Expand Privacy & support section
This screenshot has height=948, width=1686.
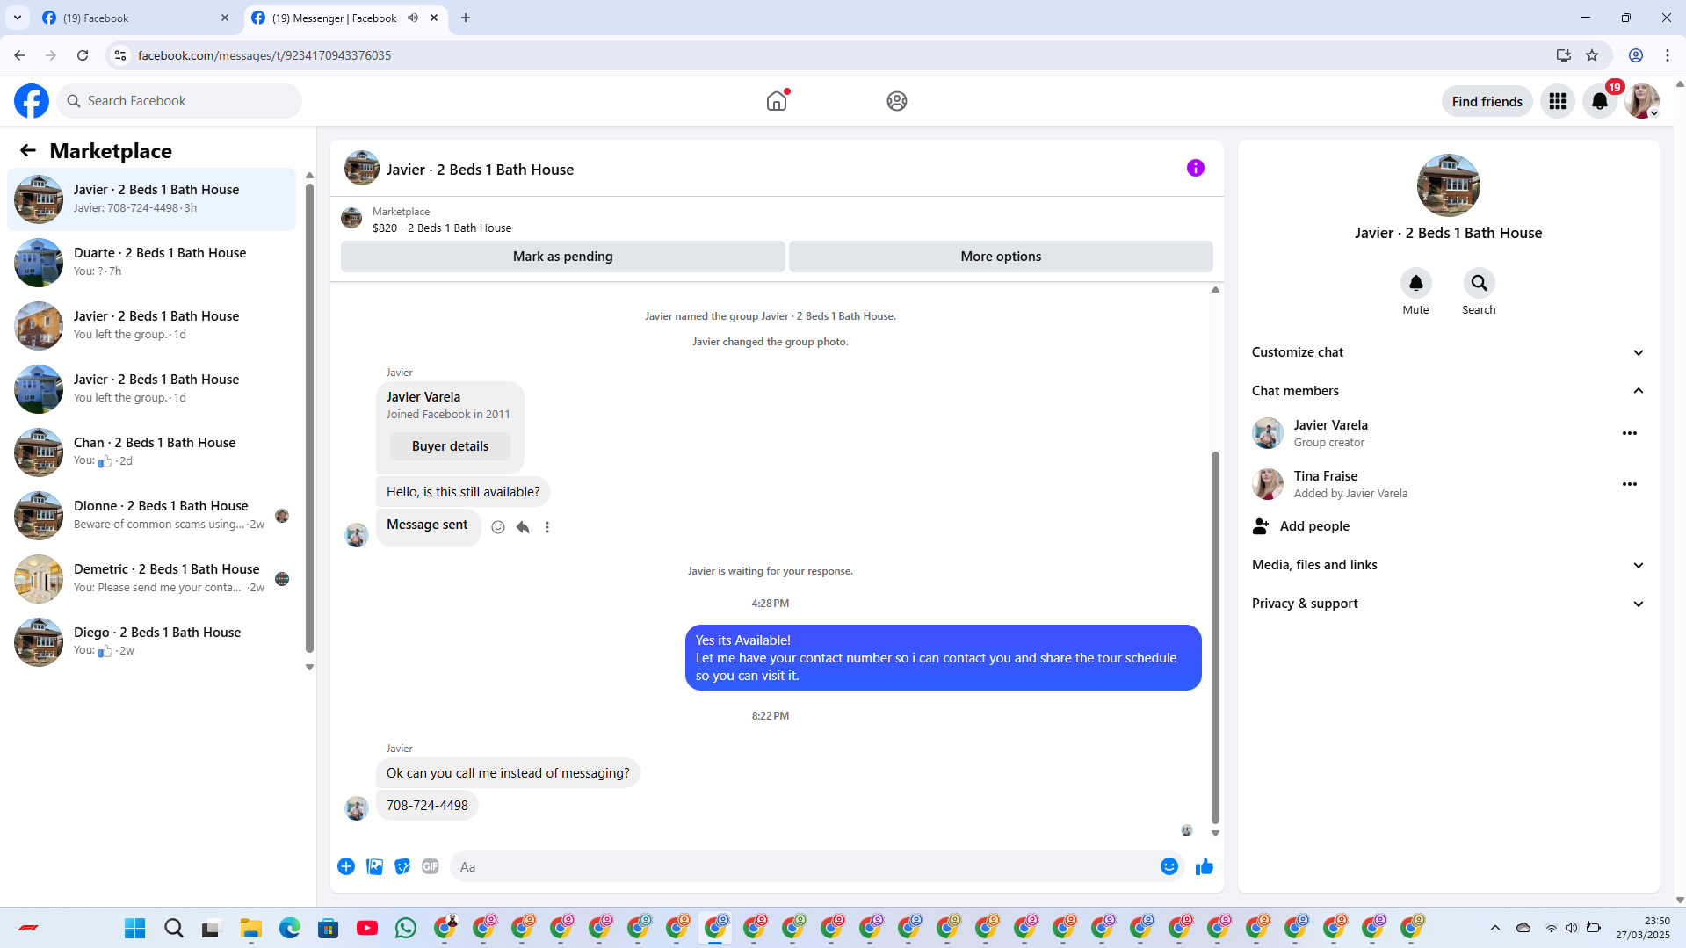click(1448, 604)
